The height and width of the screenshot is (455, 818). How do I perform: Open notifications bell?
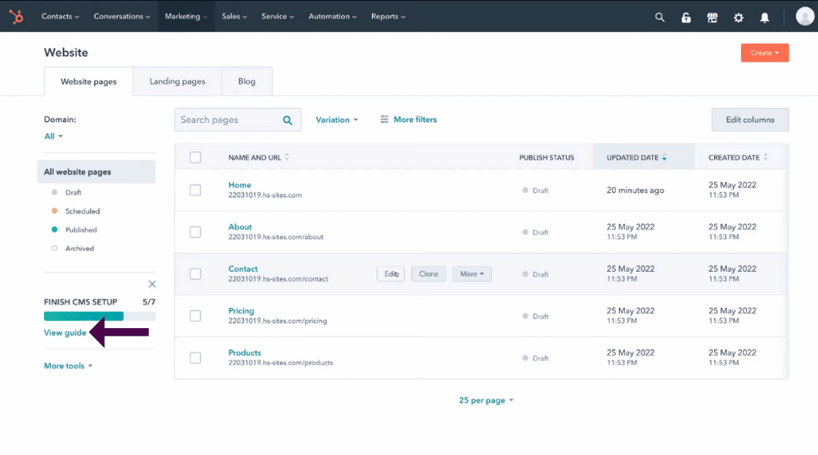point(764,17)
